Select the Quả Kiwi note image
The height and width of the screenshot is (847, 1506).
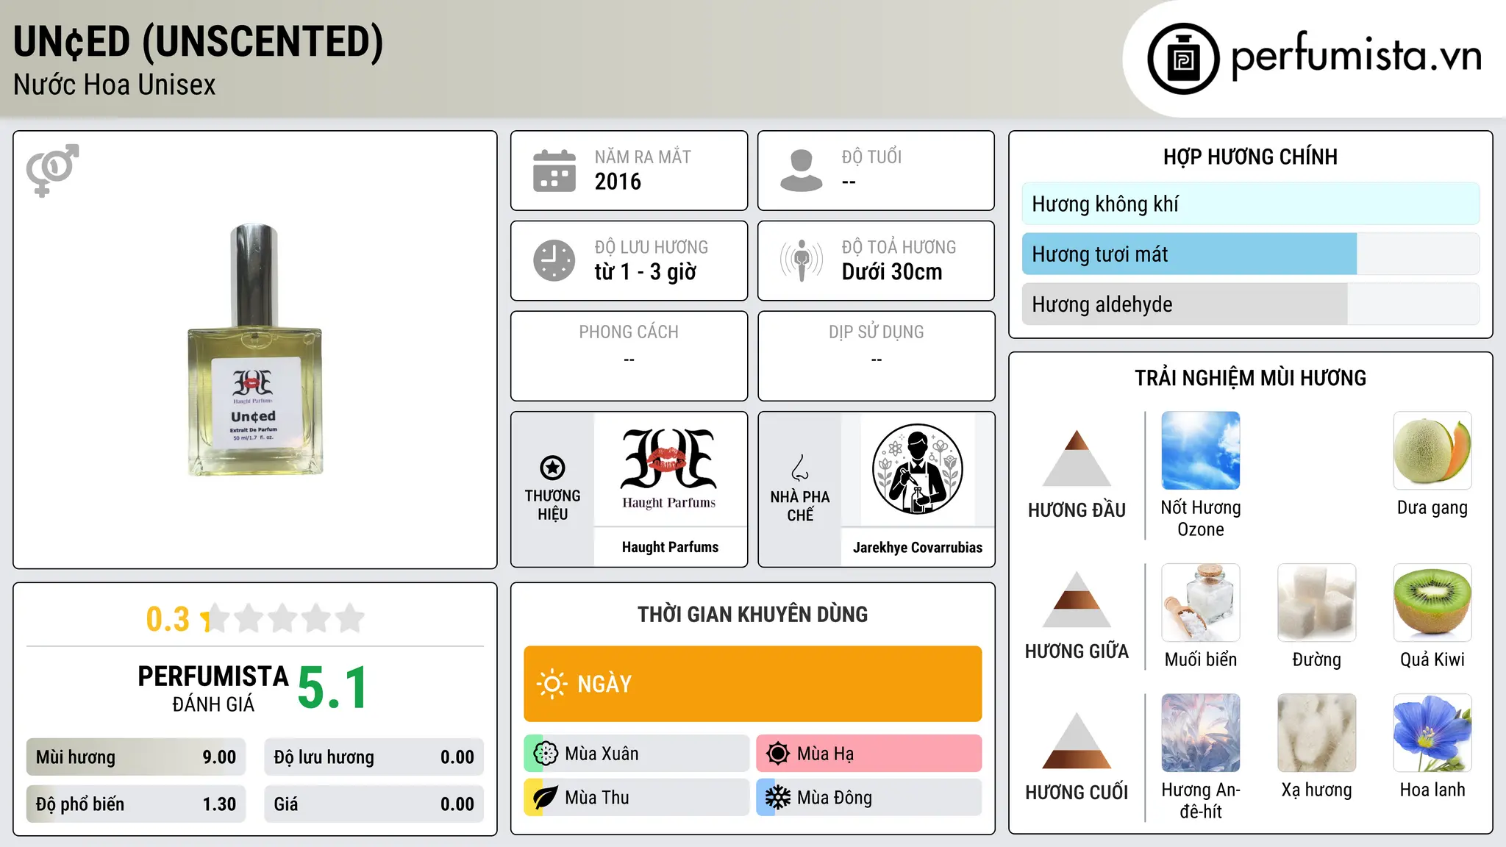(x=1432, y=602)
